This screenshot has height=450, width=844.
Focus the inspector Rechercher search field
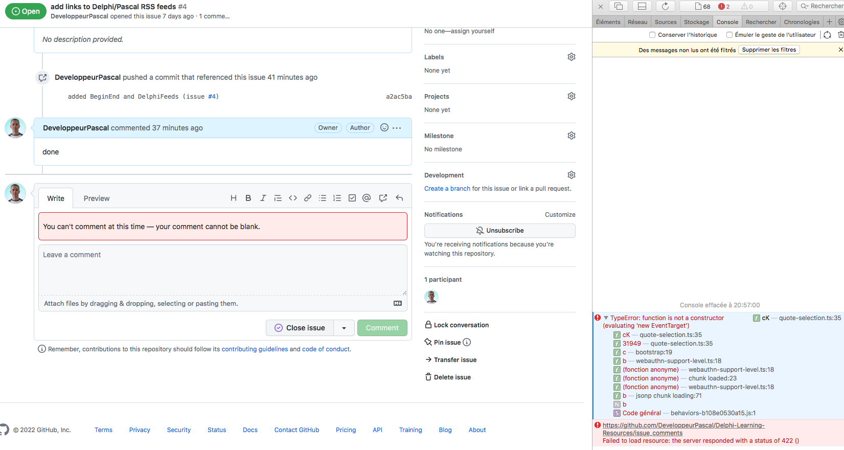[x=822, y=6]
